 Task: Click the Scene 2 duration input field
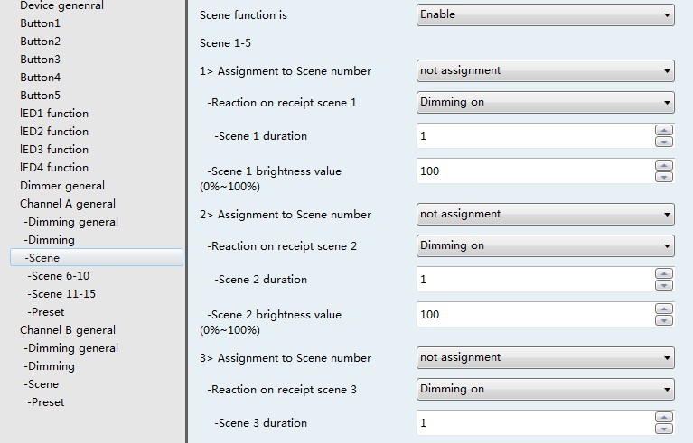[533, 280]
